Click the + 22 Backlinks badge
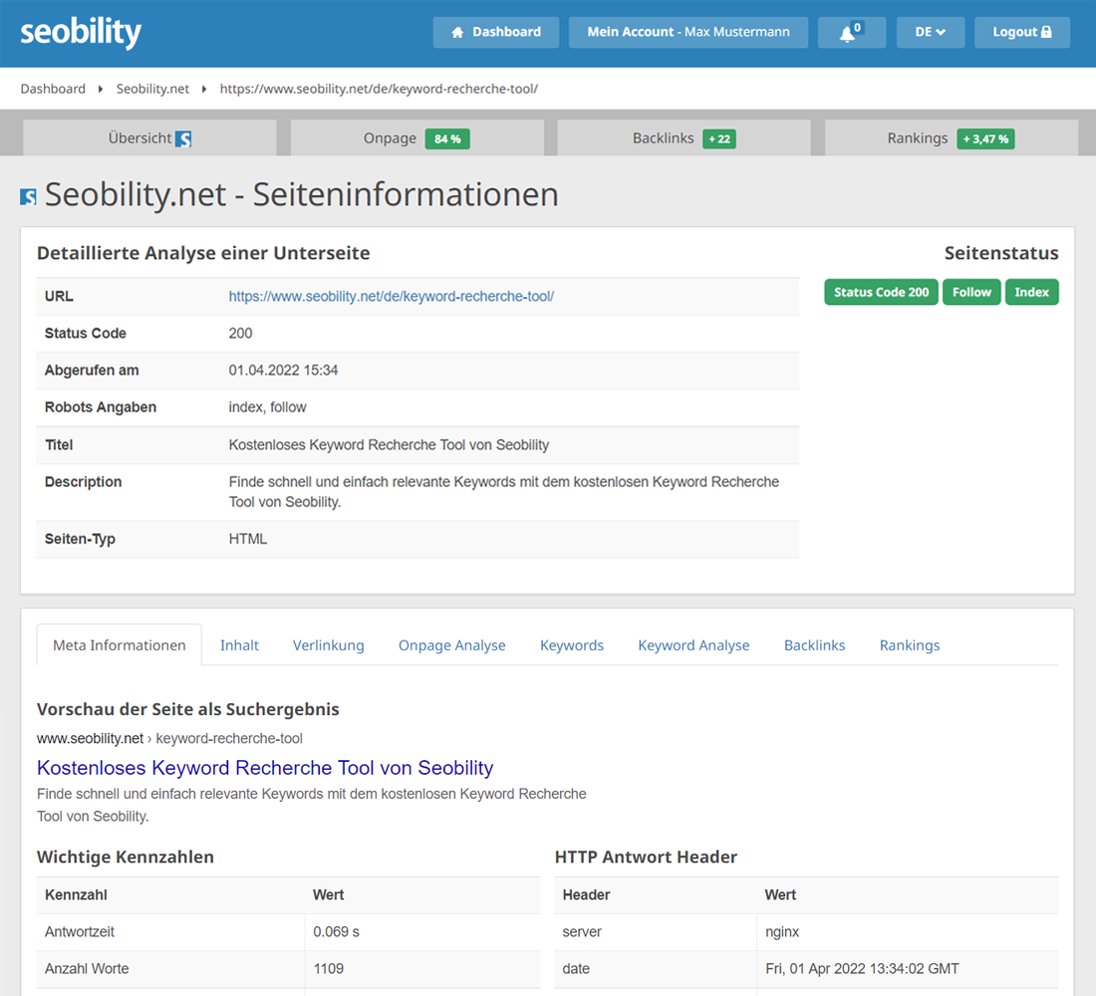 coord(719,139)
